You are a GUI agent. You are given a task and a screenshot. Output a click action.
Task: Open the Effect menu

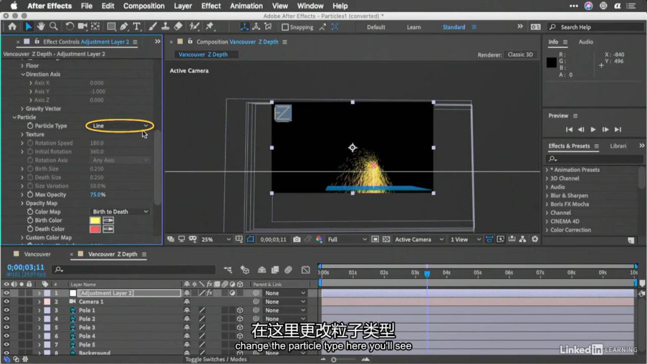(211, 6)
